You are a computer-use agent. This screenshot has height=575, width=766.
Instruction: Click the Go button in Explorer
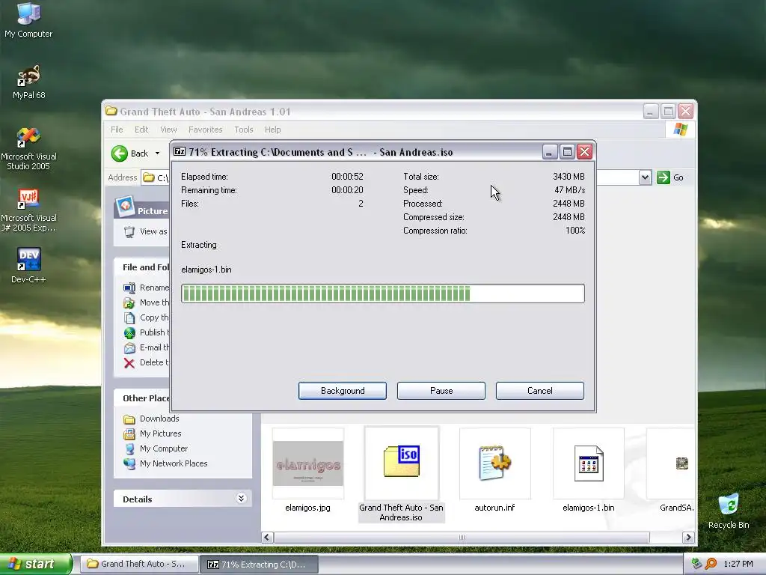pyautogui.click(x=670, y=177)
